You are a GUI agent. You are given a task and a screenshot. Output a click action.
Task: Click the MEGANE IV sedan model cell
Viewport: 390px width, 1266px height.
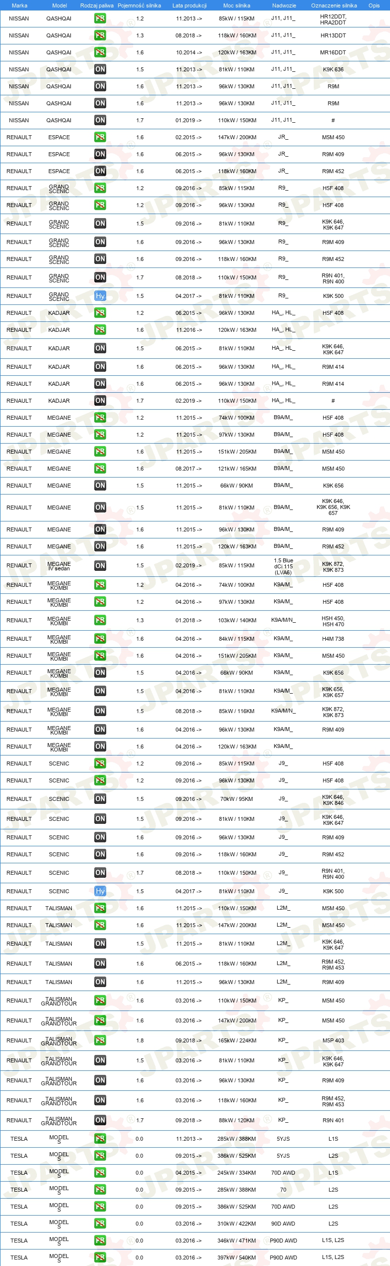coord(59,566)
